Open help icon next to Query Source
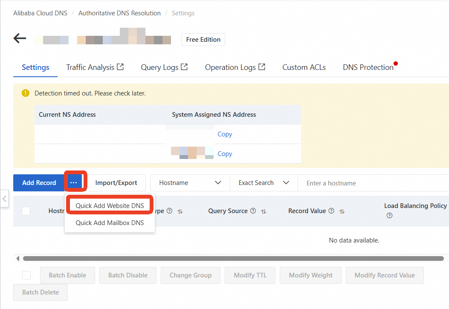Viewport: 449px width, 309px height. [x=253, y=211]
